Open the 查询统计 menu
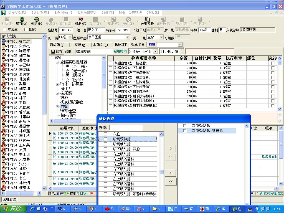This screenshot has width=284, height=213. coord(64,12)
